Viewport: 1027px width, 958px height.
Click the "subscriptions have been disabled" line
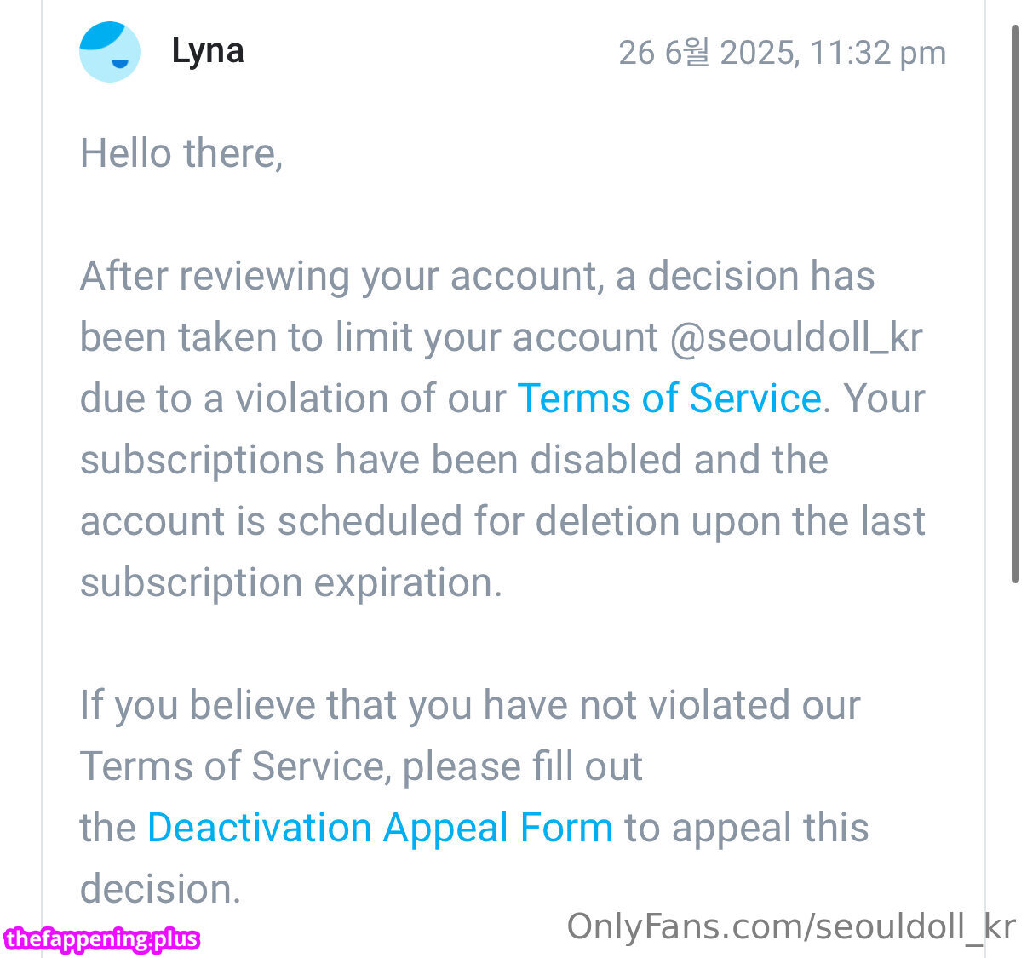(454, 460)
